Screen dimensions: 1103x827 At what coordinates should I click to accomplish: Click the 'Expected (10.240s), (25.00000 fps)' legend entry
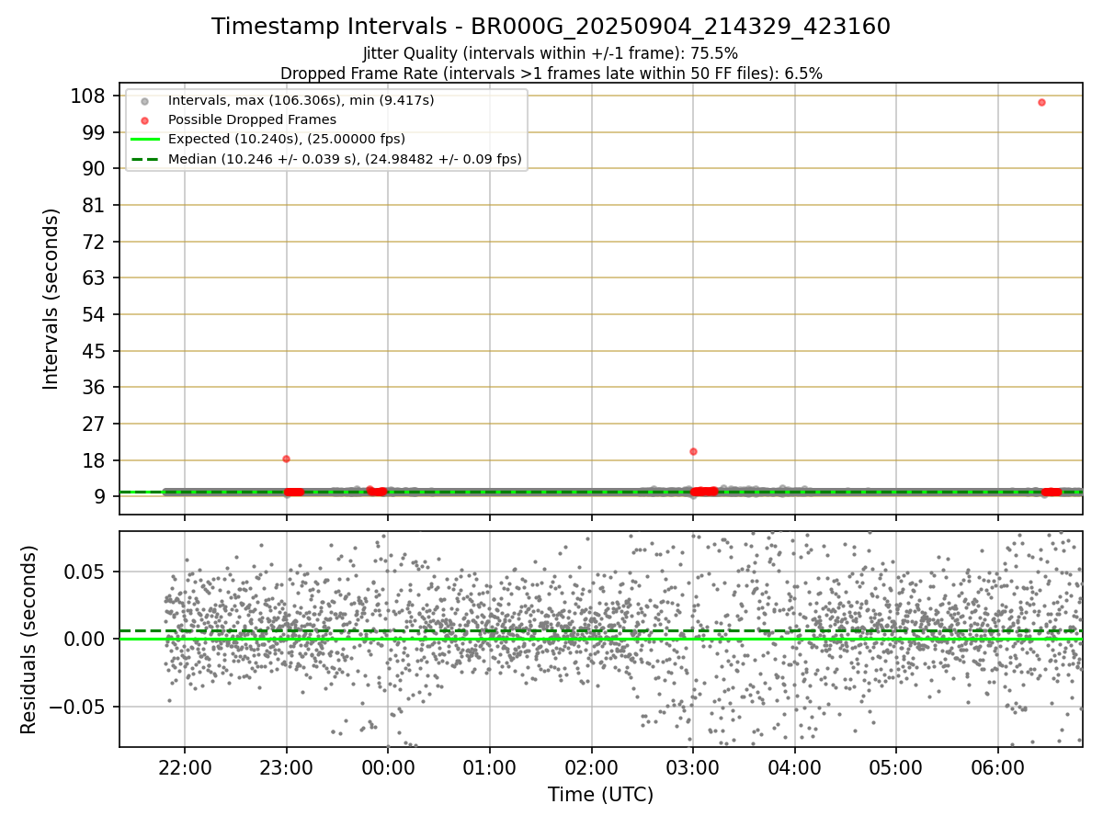pyautogui.click(x=287, y=139)
